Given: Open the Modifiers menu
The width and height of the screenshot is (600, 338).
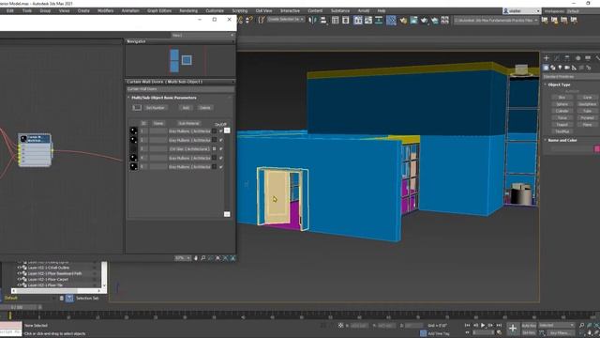Looking at the screenshot, I should tap(105, 10).
